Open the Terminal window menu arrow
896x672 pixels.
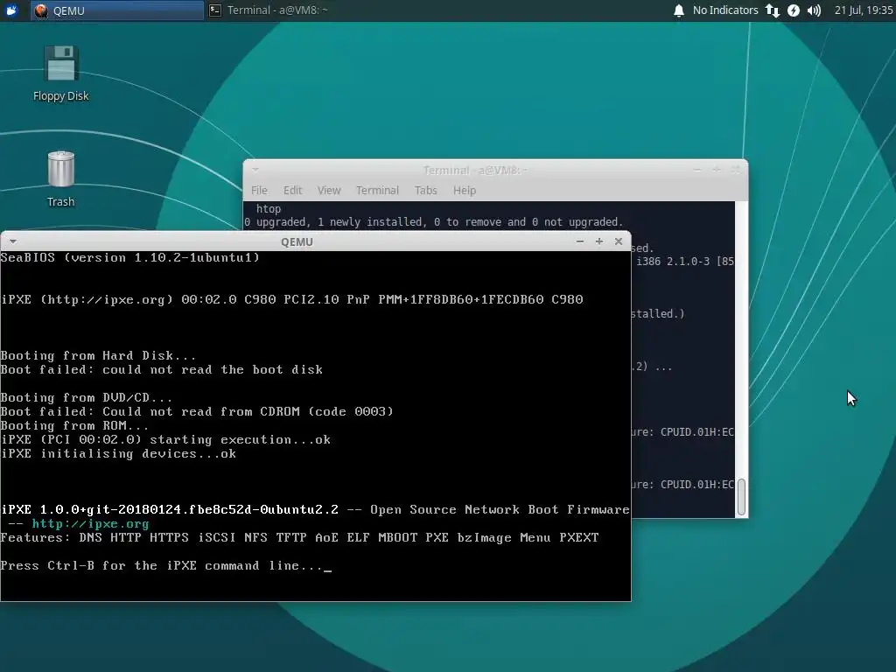click(255, 170)
